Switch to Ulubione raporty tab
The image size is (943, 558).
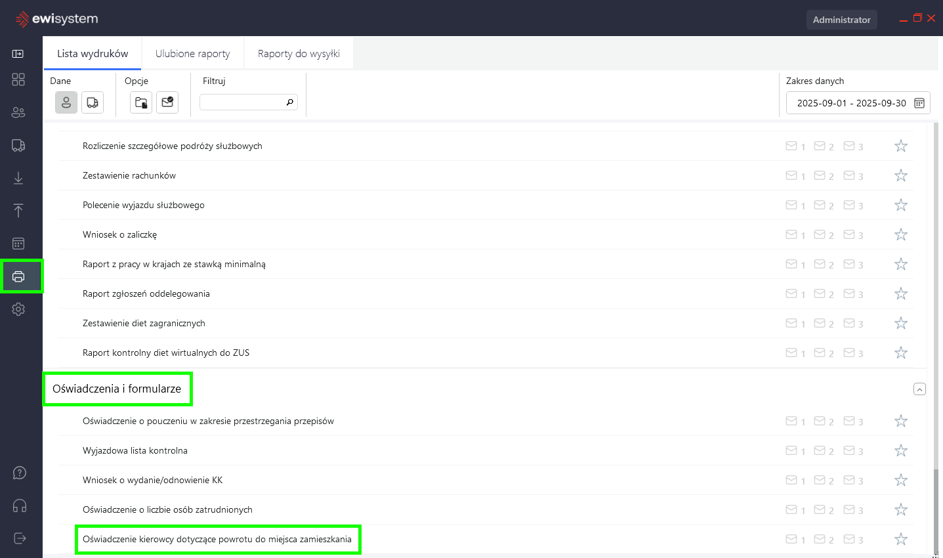[x=192, y=54]
